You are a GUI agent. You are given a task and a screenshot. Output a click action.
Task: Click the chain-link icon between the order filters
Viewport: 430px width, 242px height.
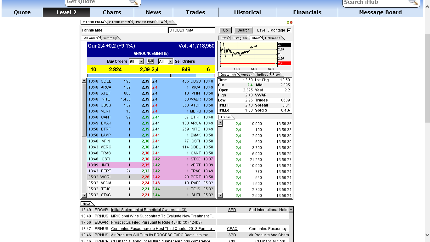[x=150, y=61]
